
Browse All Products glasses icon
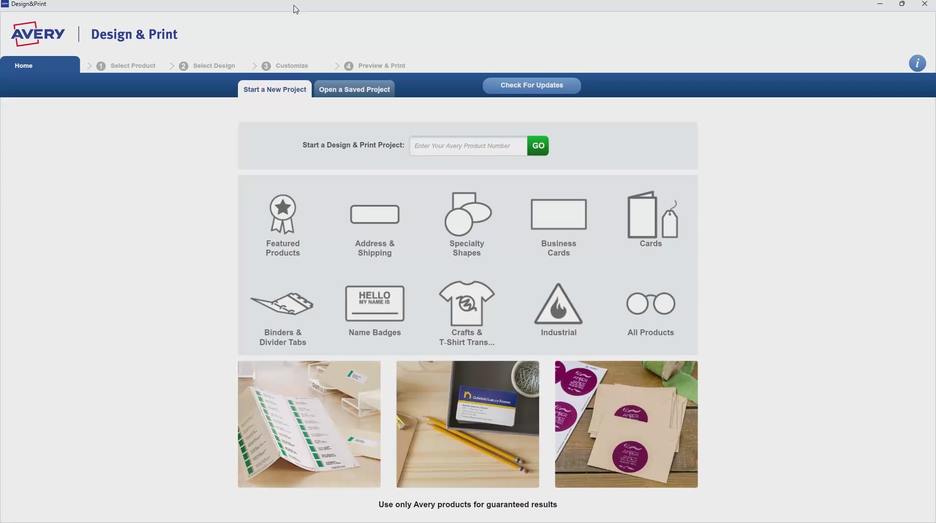click(650, 303)
